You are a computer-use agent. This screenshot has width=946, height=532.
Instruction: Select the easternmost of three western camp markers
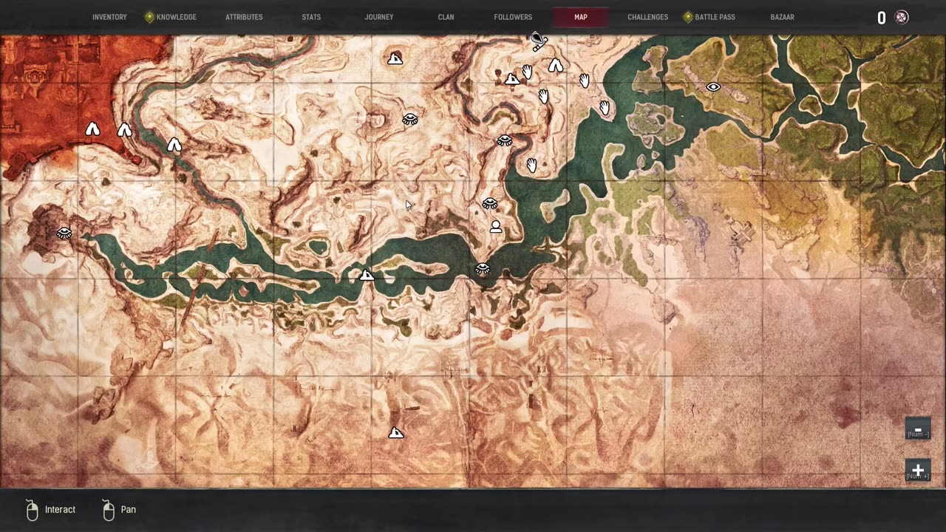click(x=174, y=145)
